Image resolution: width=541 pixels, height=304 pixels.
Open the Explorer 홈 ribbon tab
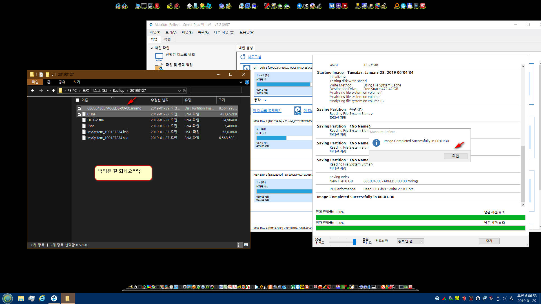(x=49, y=82)
